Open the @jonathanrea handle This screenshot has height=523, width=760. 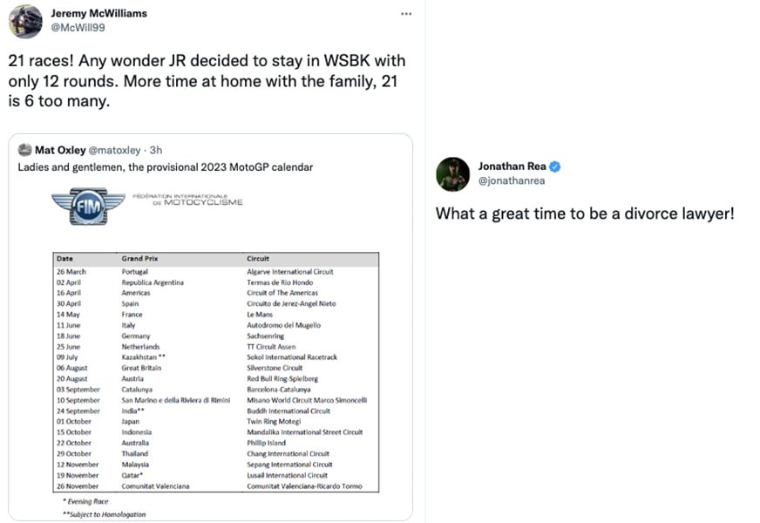(512, 180)
